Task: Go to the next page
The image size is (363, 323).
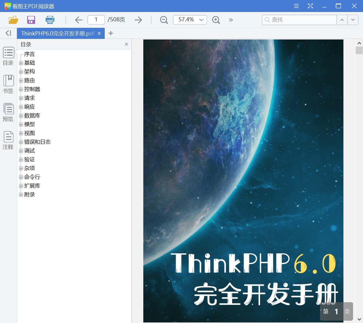Action: tap(138, 20)
